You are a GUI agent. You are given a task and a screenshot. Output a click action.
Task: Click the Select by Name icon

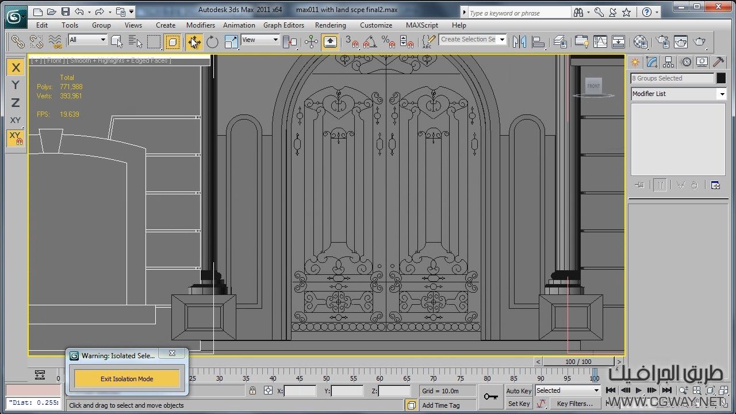coord(135,41)
